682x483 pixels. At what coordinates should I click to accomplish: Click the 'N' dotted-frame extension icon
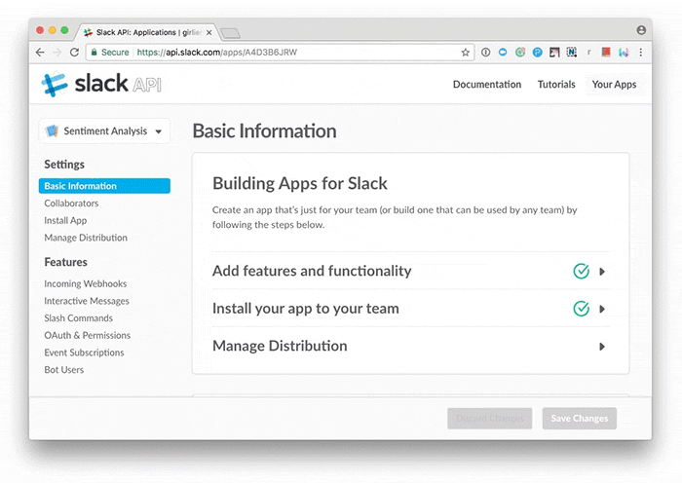[572, 53]
